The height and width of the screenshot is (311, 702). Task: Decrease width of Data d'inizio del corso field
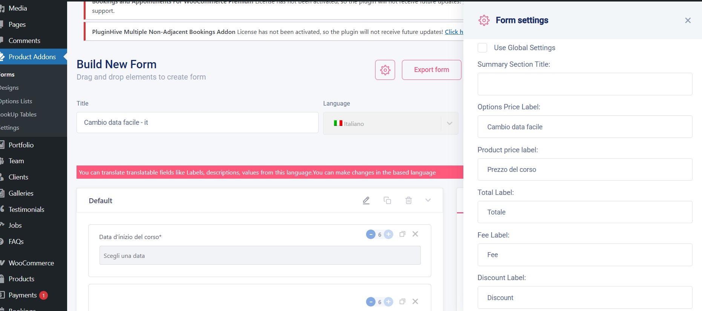371,234
